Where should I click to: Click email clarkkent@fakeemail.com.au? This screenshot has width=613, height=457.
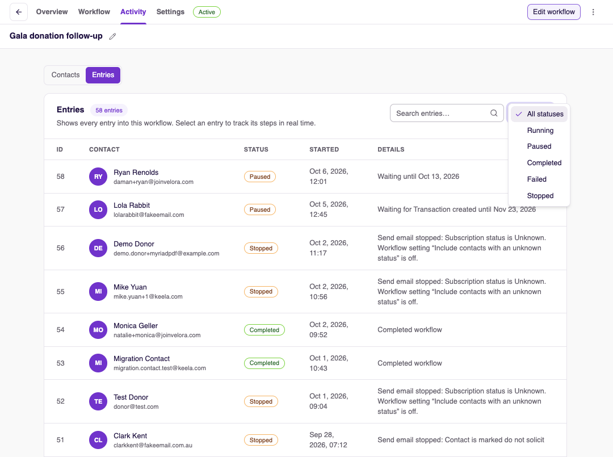(x=153, y=445)
